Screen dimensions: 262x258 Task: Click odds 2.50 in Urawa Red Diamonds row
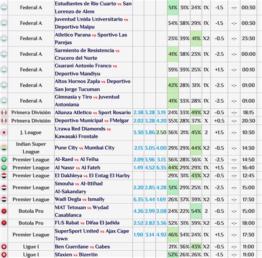pos(161,133)
